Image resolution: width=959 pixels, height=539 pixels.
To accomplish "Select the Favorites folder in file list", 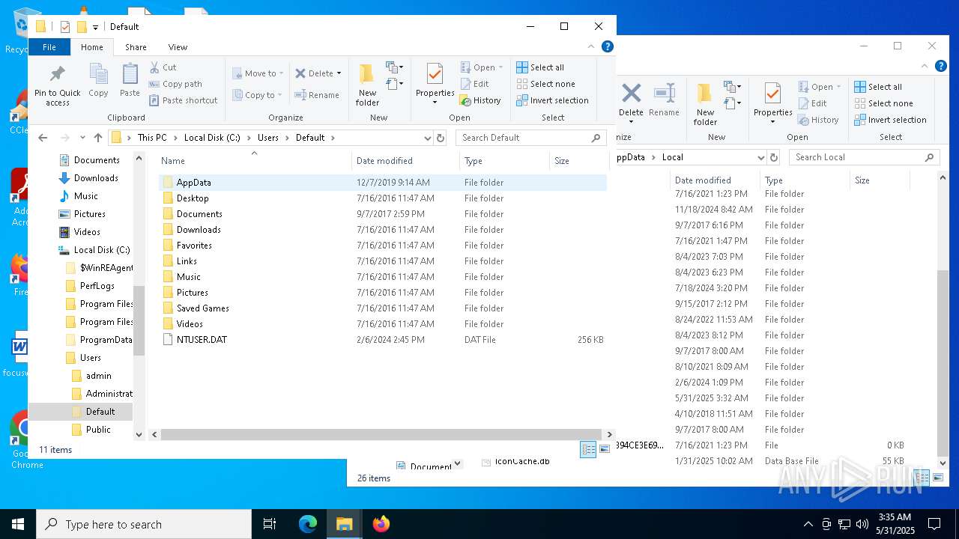I will [383, 246].
